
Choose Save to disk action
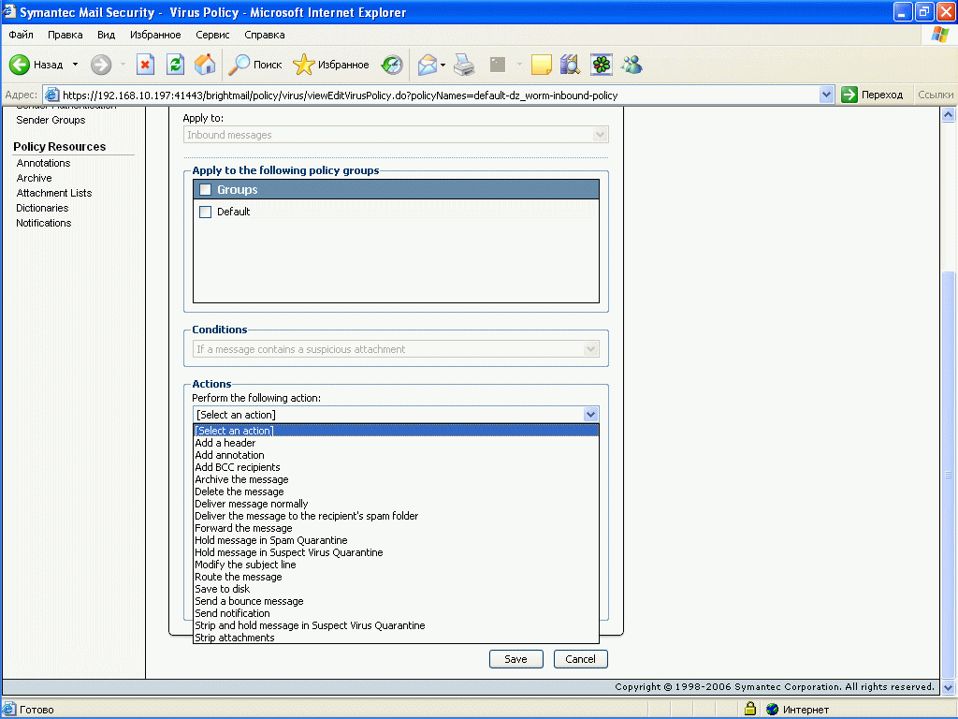coord(396,589)
